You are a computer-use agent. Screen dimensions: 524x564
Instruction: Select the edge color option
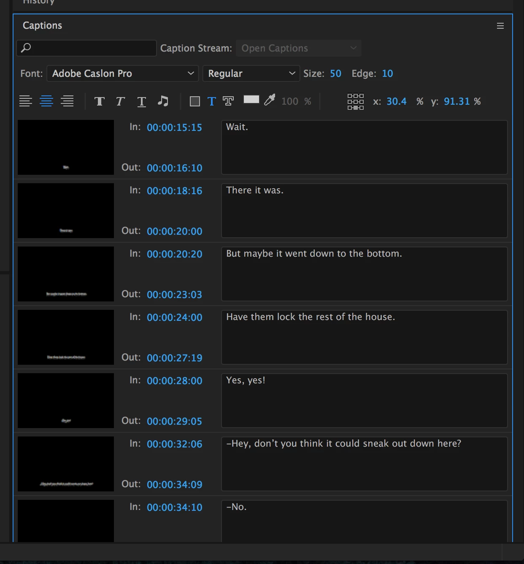pyautogui.click(x=228, y=101)
